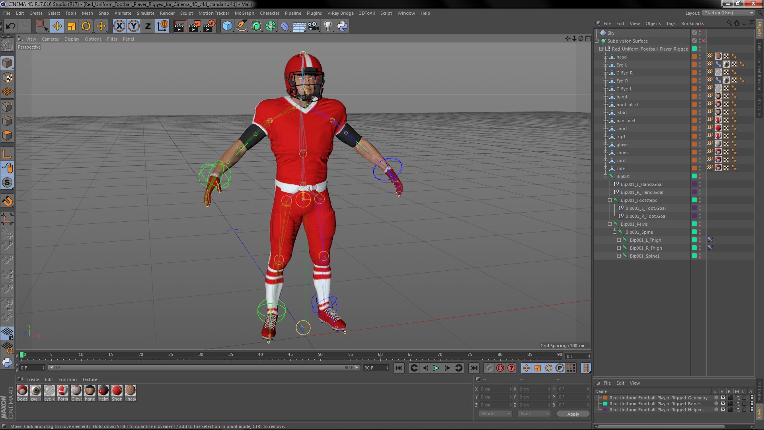This screenshot has width=764, height=430.
Task: Enable texture mode checkered cube
Action: tap(7, 77)
